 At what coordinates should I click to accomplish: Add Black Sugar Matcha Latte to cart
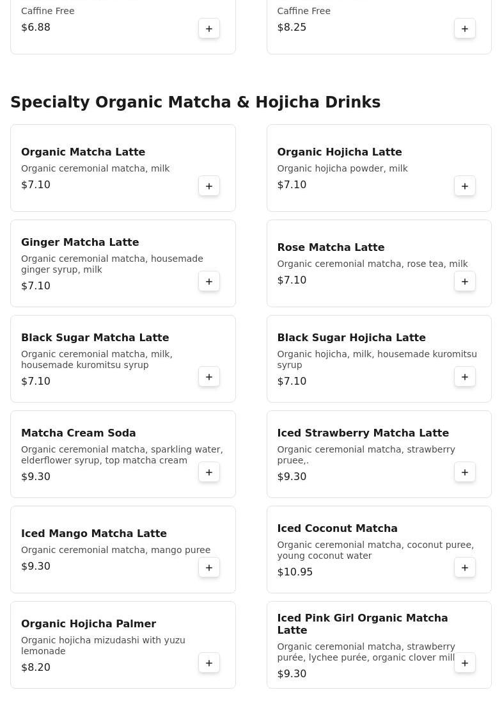tap(209, 377)
